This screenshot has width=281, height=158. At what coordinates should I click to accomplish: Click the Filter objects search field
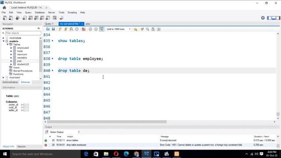(x=23, y=33)
